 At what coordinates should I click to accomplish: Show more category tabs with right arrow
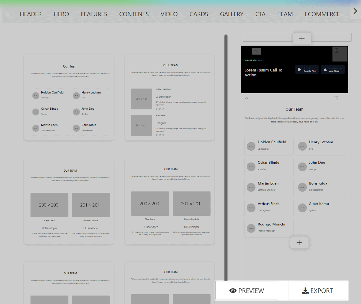pos(355,11)
